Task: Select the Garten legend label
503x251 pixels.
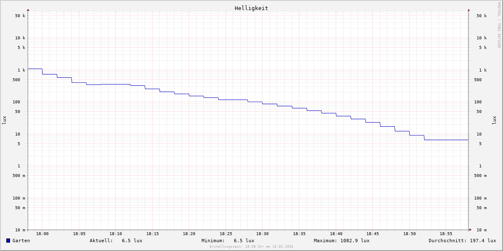Action: [x=21, y=241]
